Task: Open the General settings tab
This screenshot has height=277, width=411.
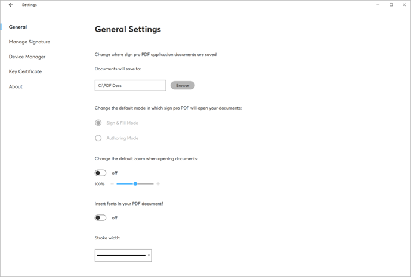Action: pos(18,27)
